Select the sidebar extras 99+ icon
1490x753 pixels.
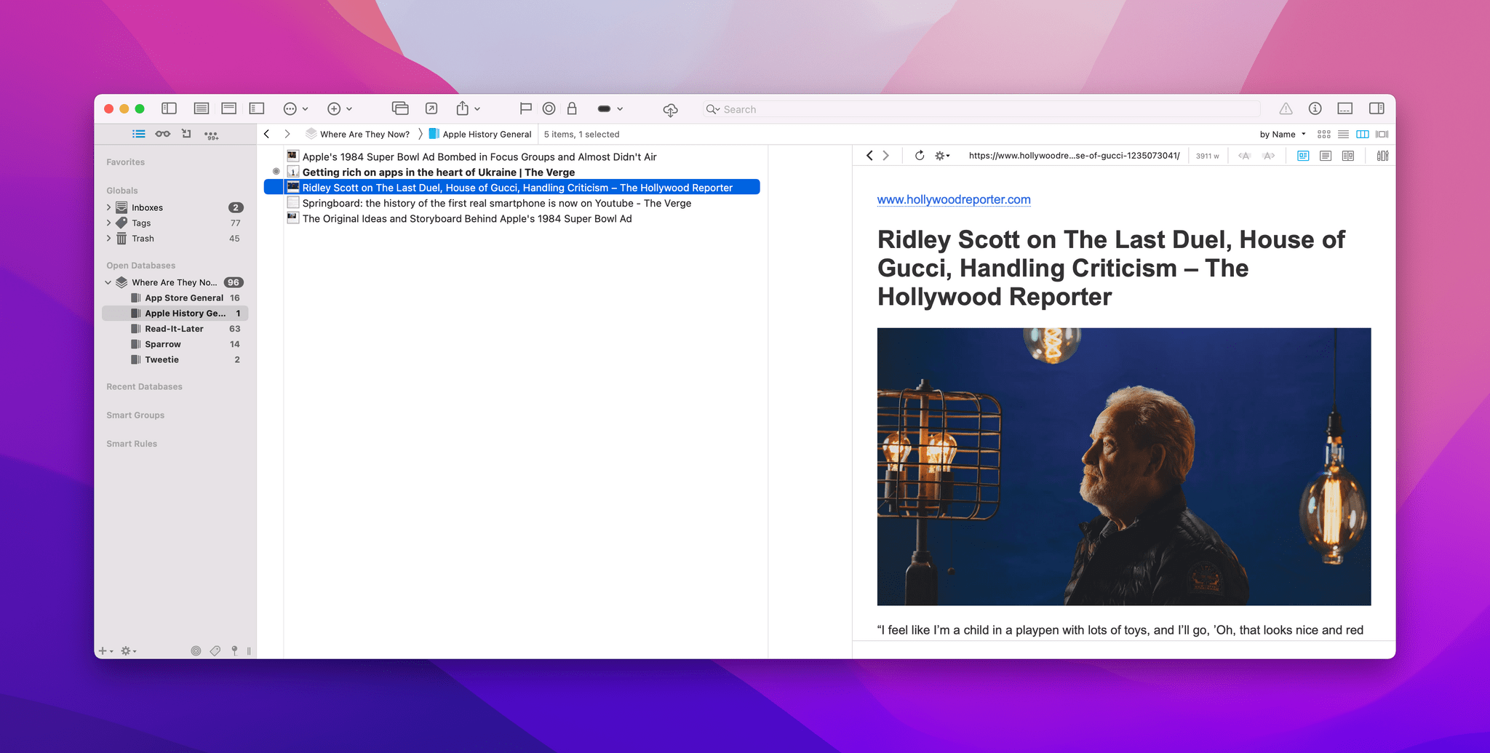(x=211, y=135)
